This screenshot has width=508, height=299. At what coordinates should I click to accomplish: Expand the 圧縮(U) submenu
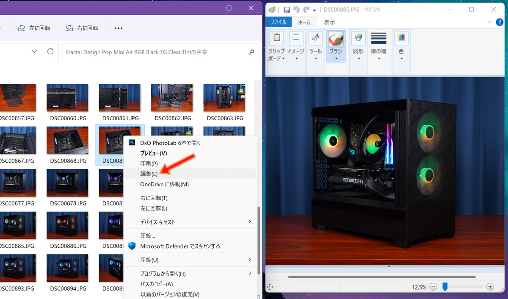250,260
